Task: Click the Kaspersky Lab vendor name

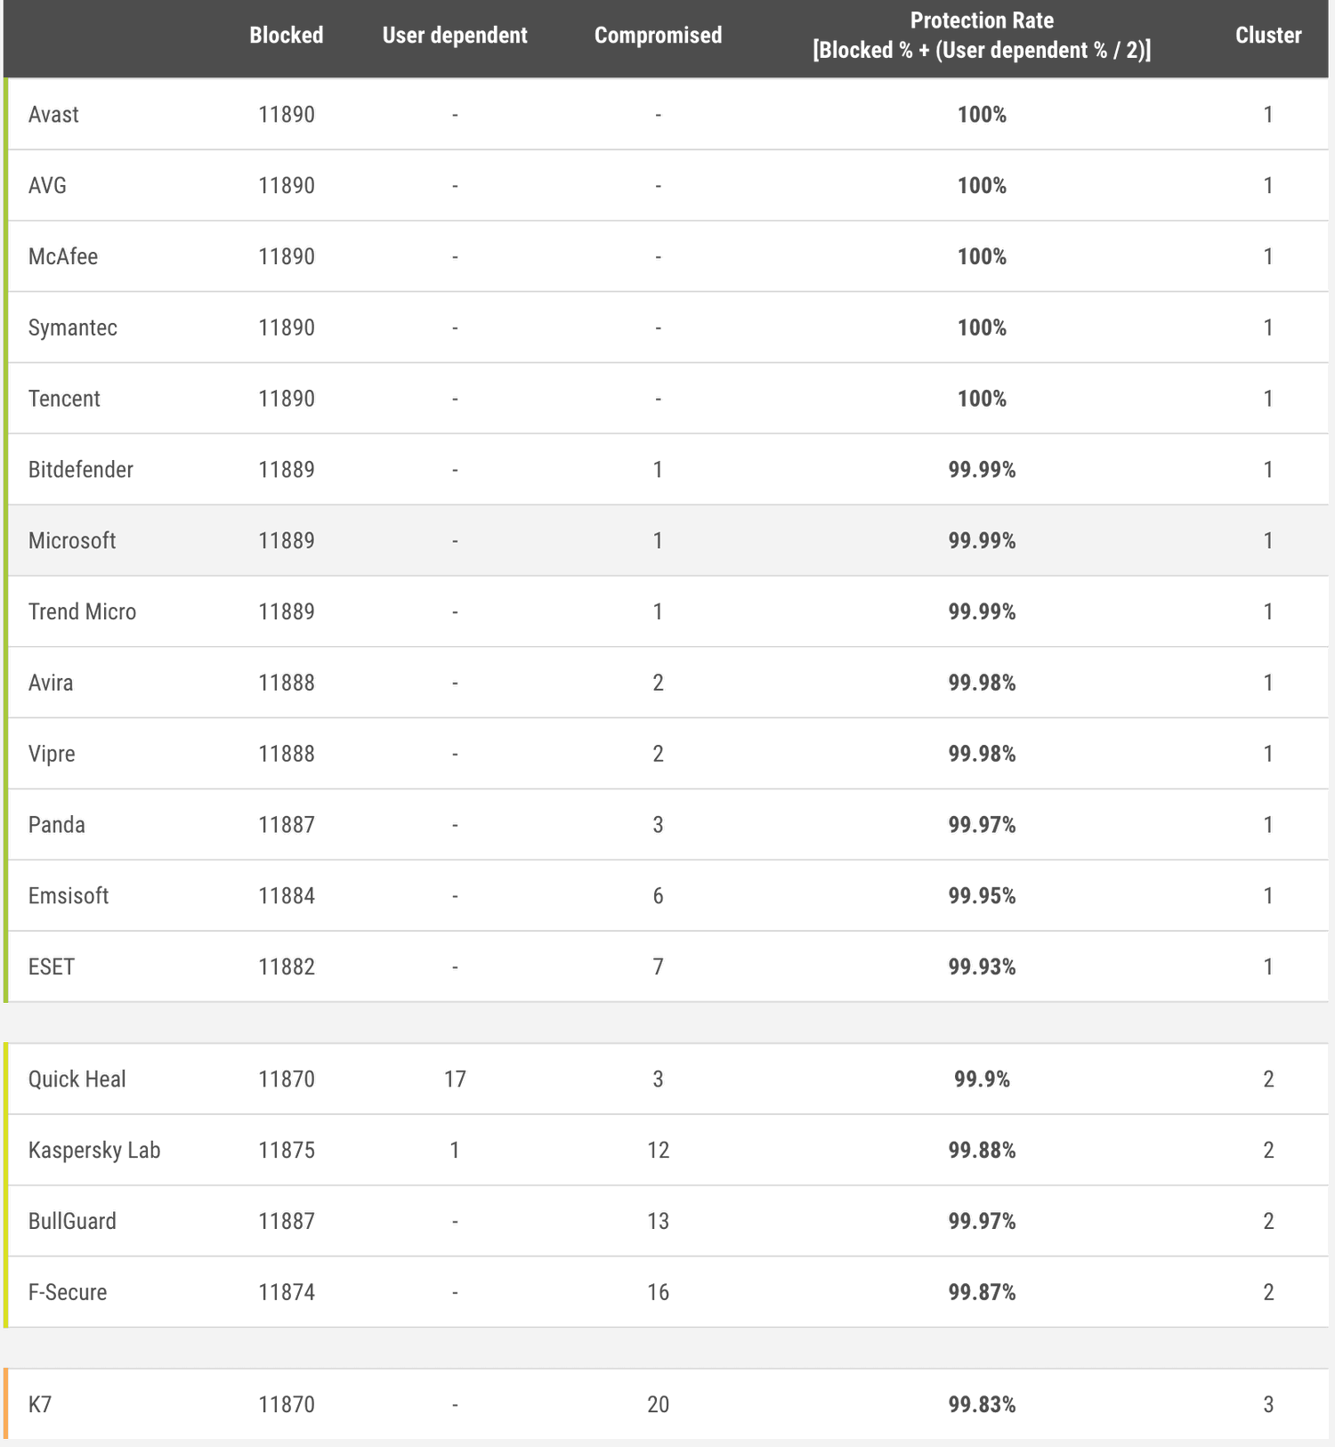Action: 94,1151
